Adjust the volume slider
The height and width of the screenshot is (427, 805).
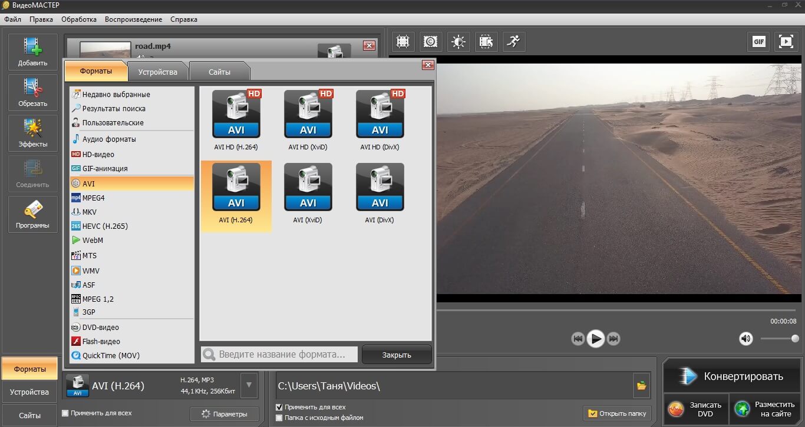(779, 338)
